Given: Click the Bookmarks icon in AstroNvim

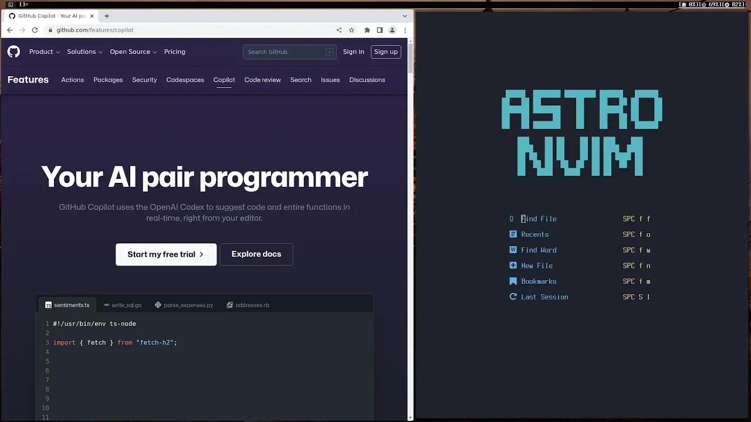Looking at the screenshot, I should (x=513, y=281).
